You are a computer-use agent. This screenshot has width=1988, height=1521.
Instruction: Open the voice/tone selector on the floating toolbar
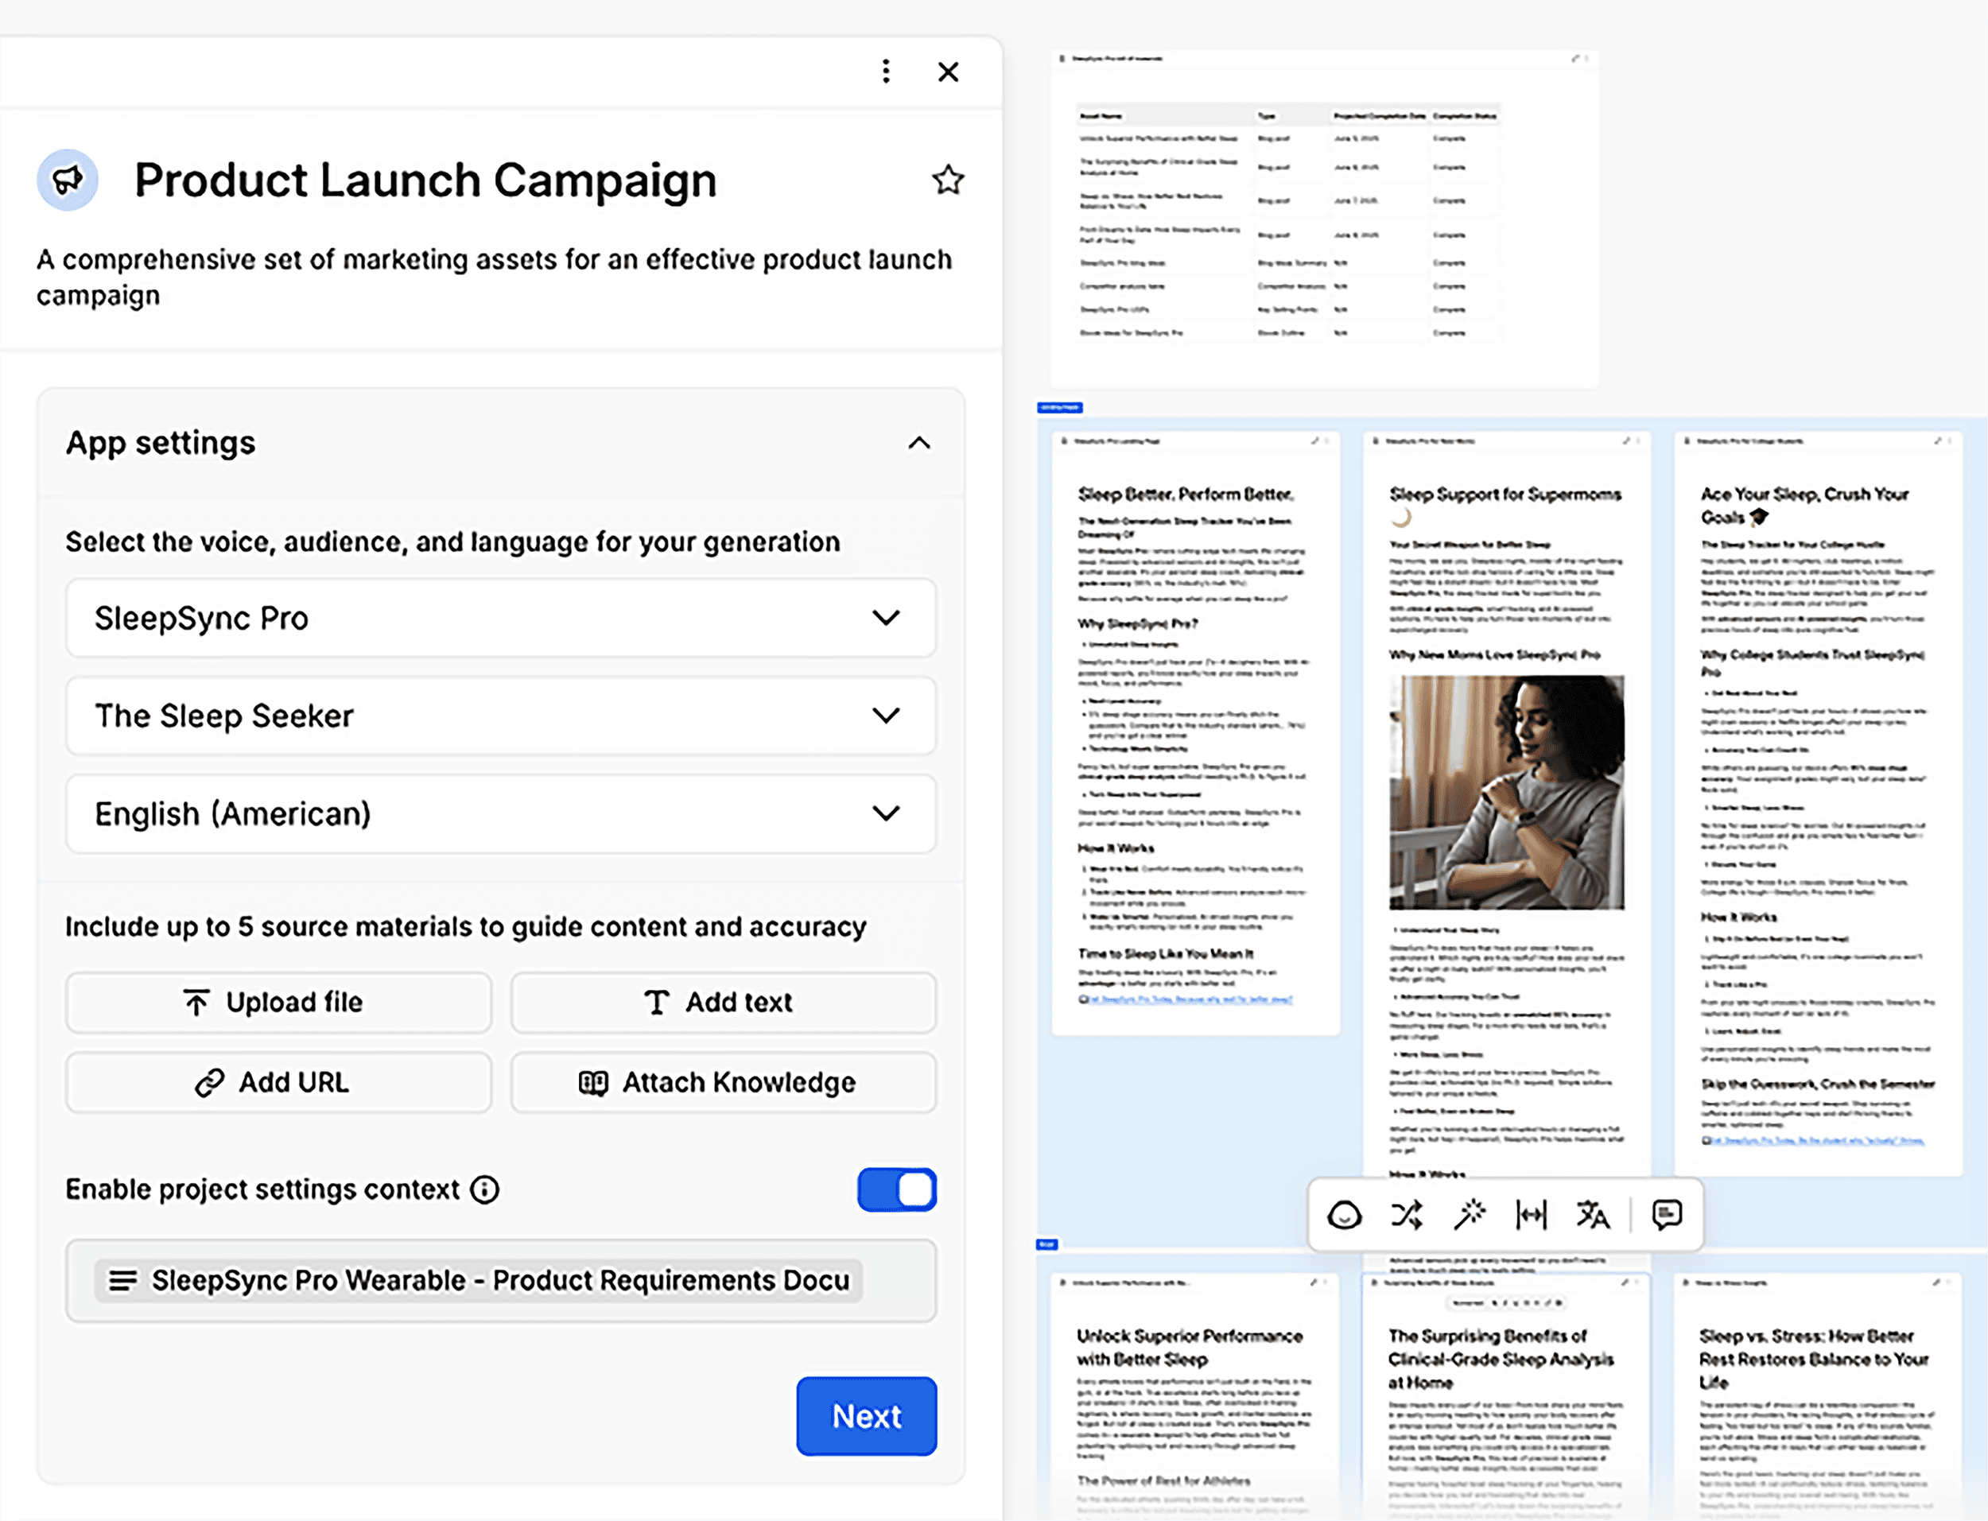pos(1345,1215)
